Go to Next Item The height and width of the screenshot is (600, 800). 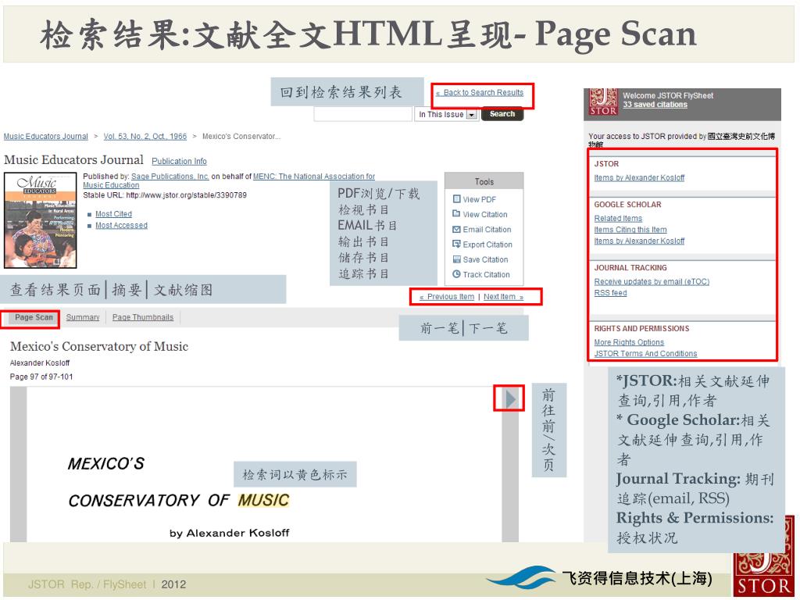pyautogui.click(x=504, y=296)
